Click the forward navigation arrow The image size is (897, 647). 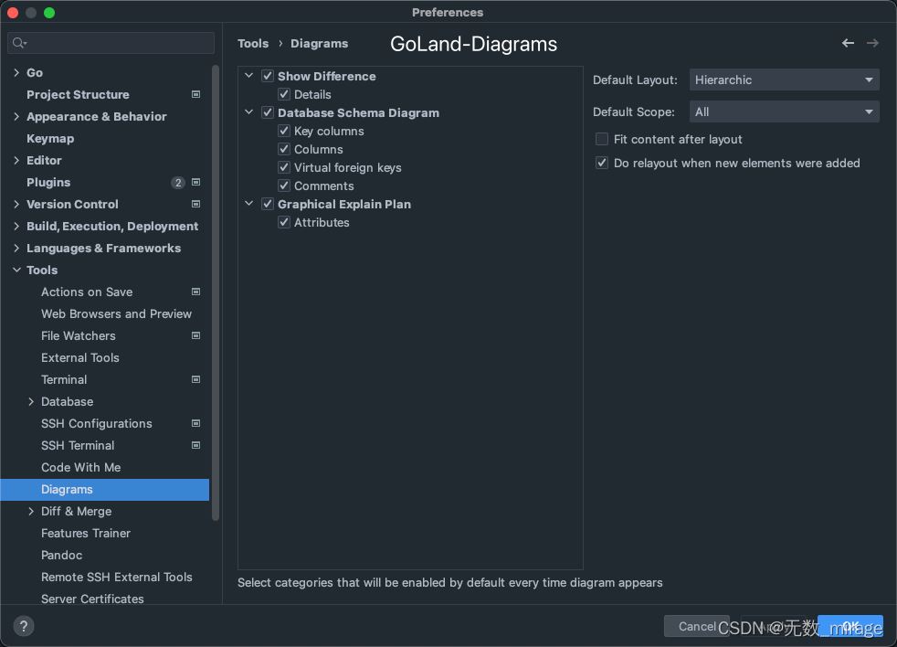pos(872,43)
